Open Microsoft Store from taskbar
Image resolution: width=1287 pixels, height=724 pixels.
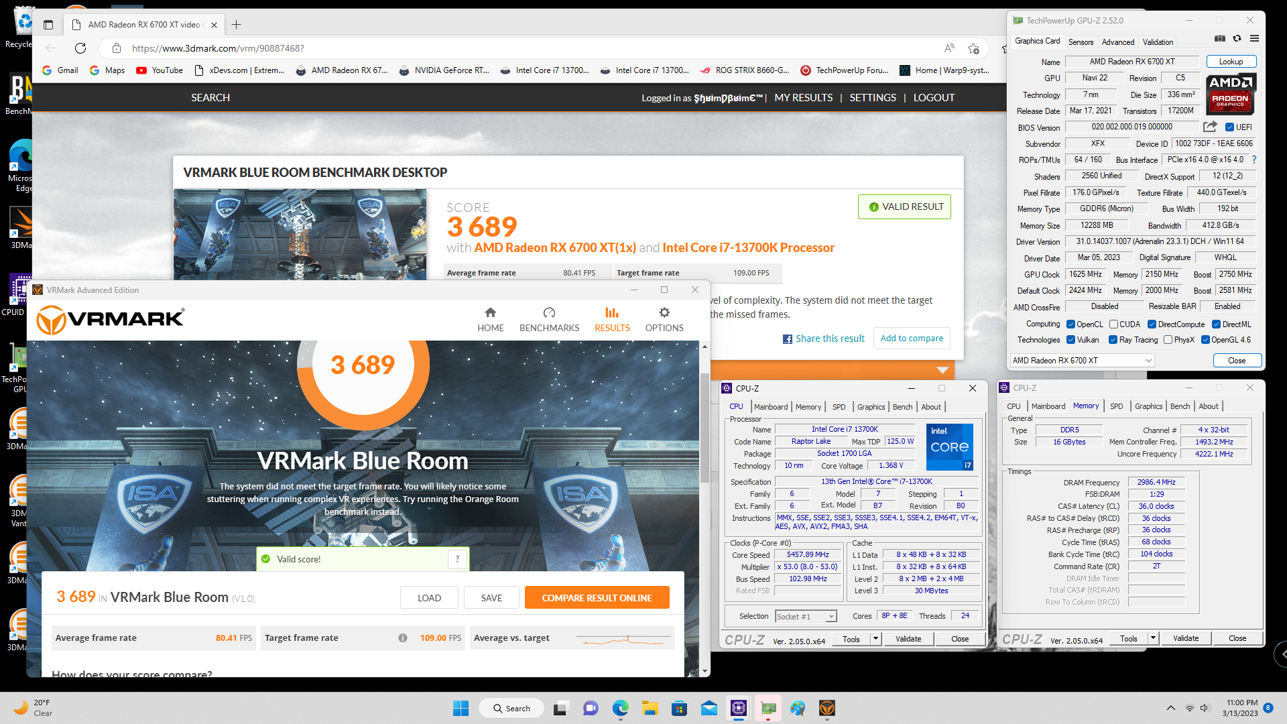pos(679,709)
